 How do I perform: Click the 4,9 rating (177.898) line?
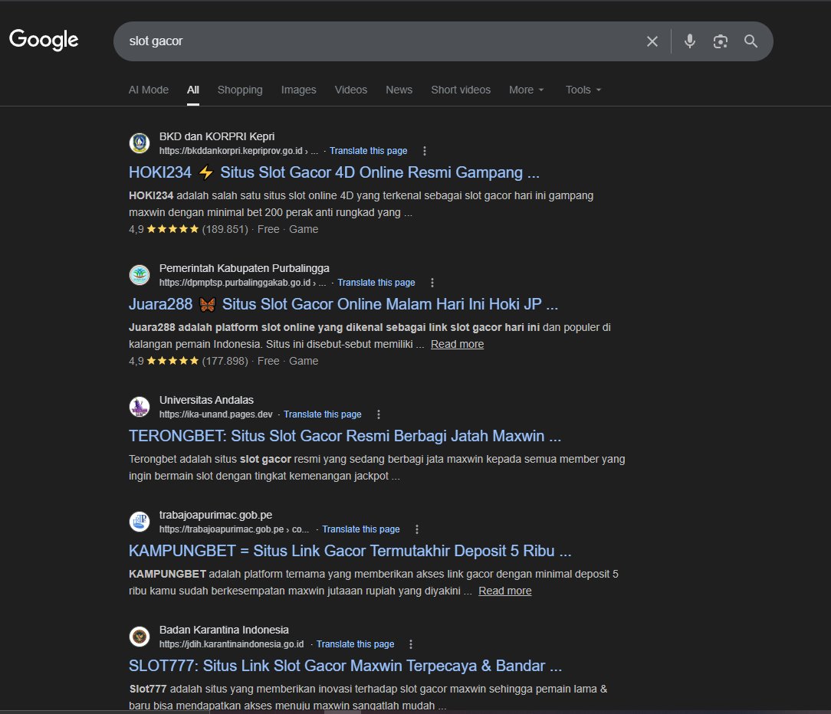coord(224,362)
